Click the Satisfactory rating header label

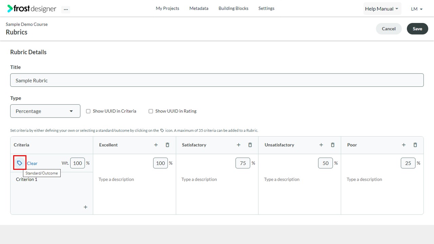(194, 145)
